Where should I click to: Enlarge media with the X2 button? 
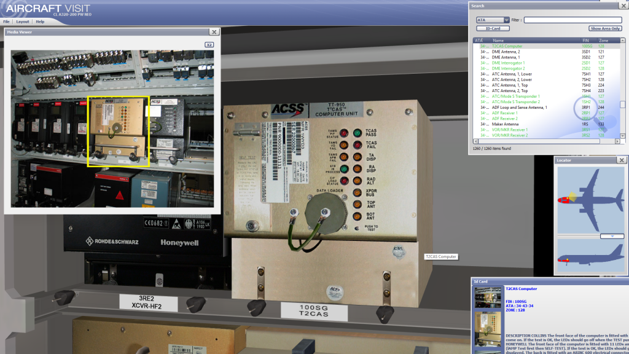[x=209, y=44]
